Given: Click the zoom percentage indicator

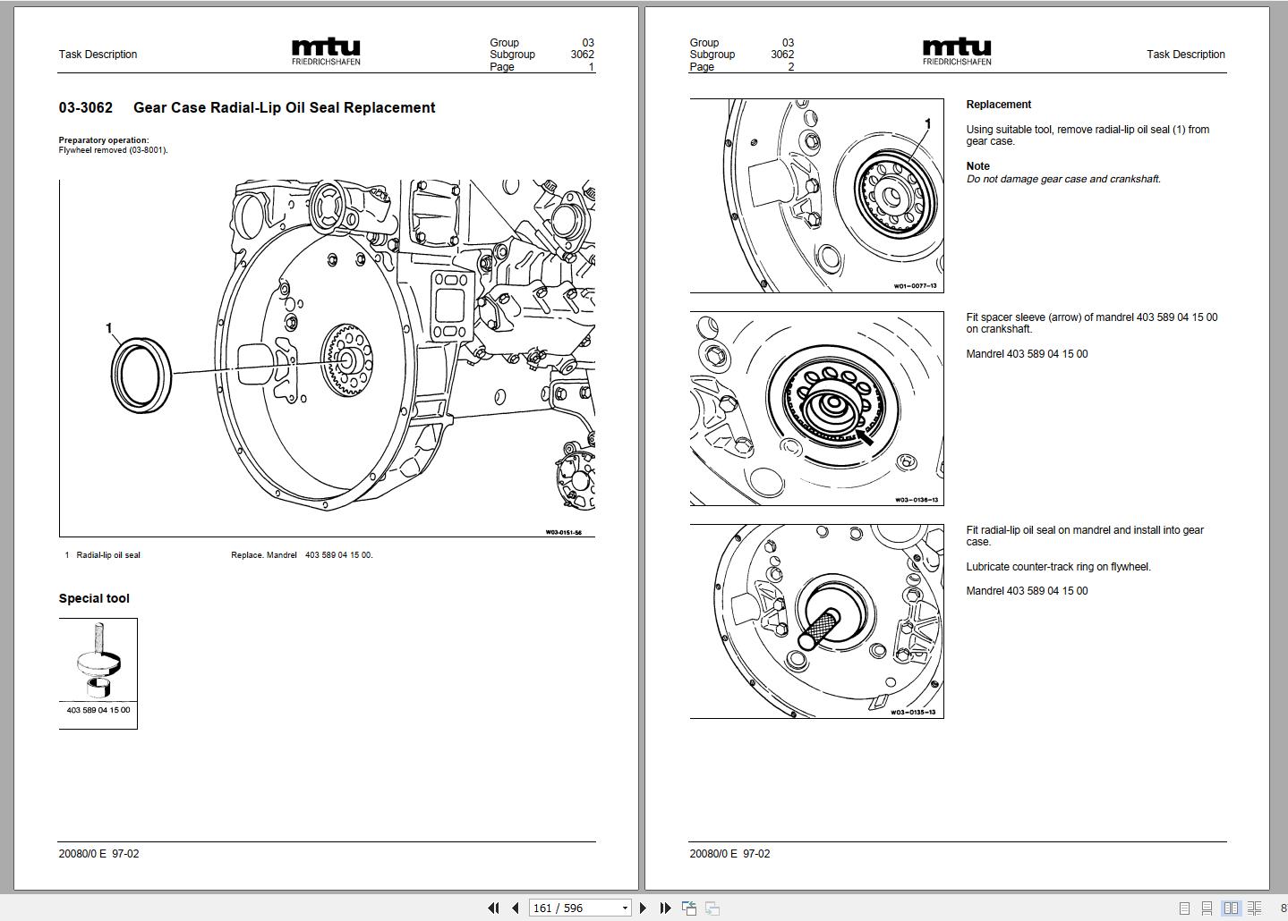Looking at the screenshot, I should click(x=1284, y=908).
